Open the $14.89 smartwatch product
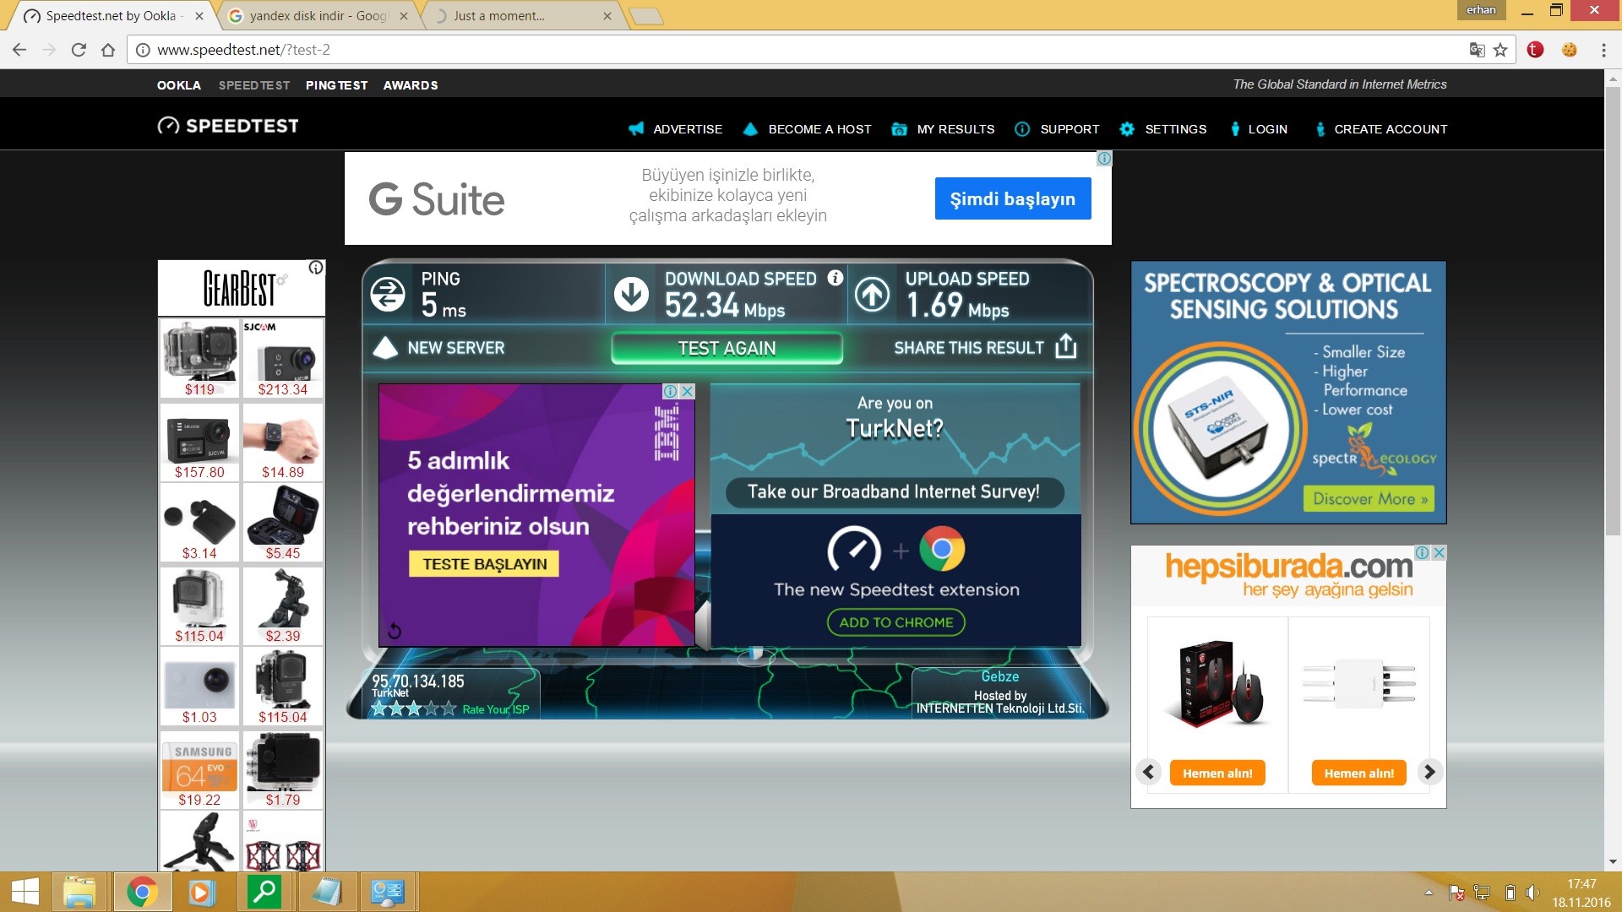 click(283, 442)
